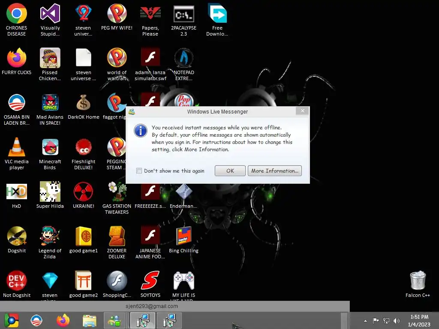Launch the good game1 mahjong tile icon

tap(84, 240)
